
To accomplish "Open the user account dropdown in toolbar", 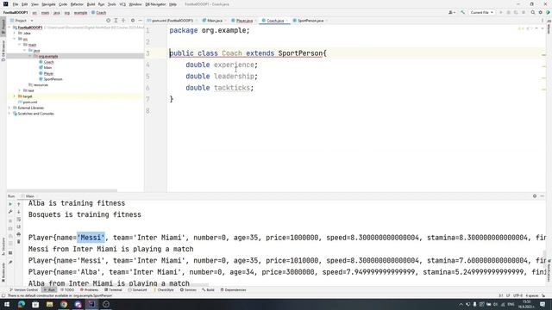I will point(452,12).
